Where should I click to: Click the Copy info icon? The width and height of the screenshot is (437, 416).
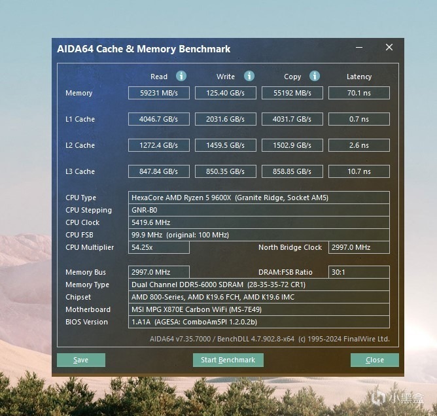pos(315,76)
